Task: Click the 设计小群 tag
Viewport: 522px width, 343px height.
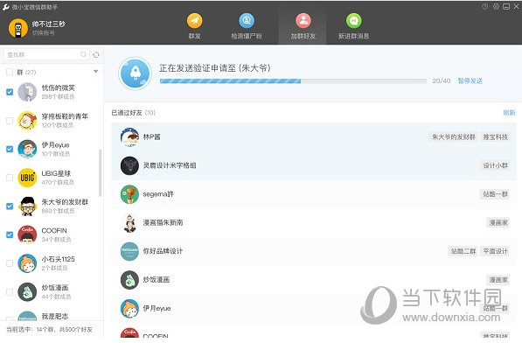Action: click(496, 165)
